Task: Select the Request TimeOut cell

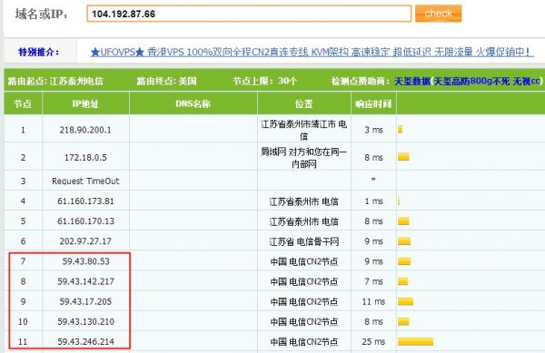Action: pos(85,181)
